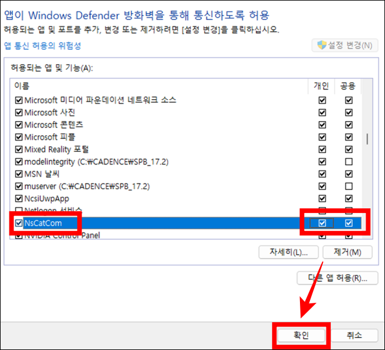
Task: Click the 제거(M) button
Action: point(347,252)
